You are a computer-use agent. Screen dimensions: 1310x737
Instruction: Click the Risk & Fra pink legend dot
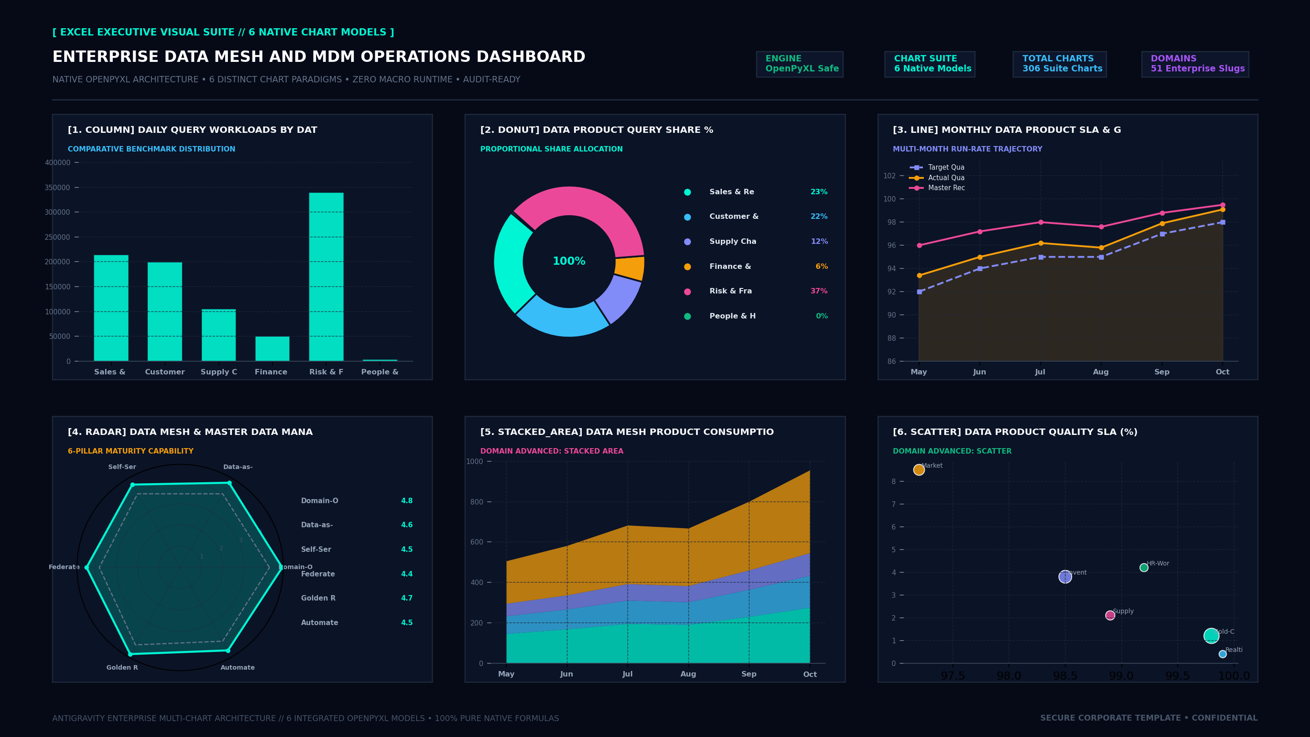(688, 292)
